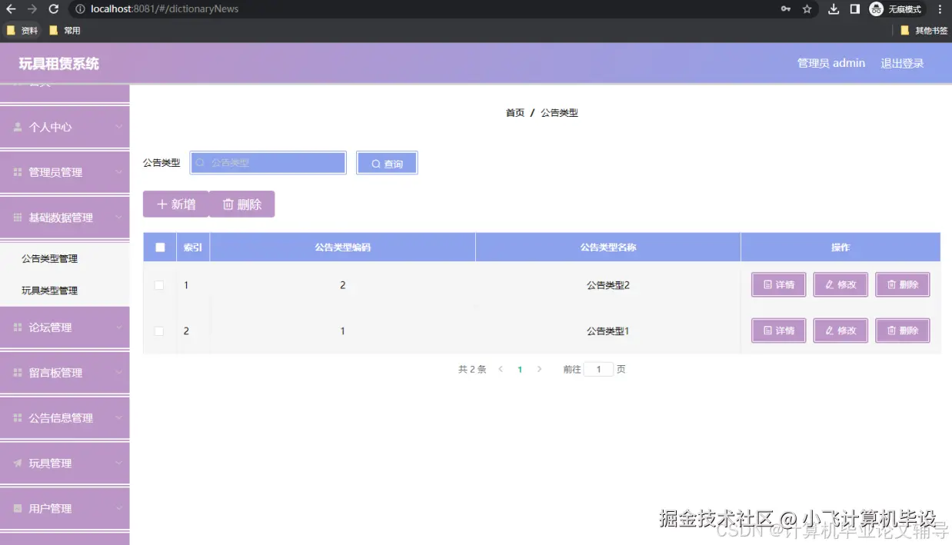Select pagination page number 1
This screenshot has width=952, height=545.
pyautogui.click(x=520, y=370)
